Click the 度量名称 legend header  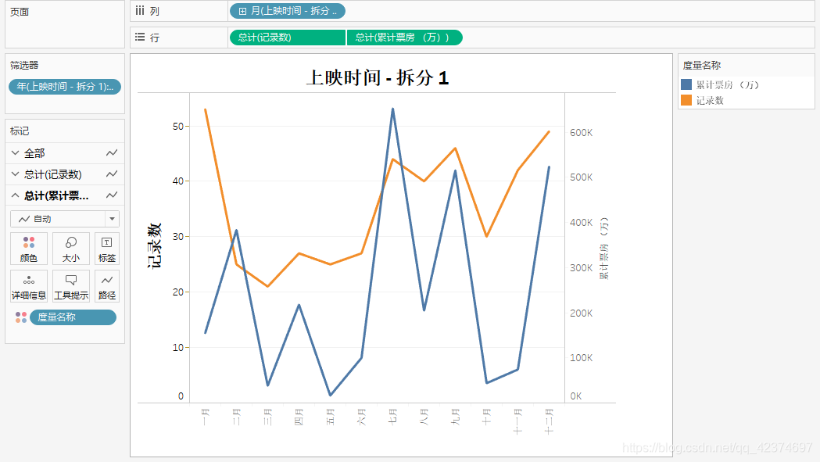(702, 66)
